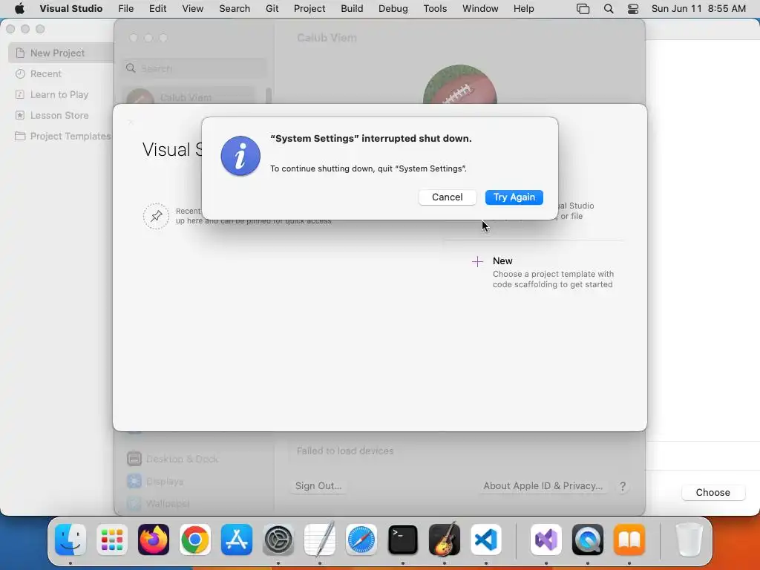Open Spotlight search in menu bar
Screen dimensions: 760x570
(609, 9)
